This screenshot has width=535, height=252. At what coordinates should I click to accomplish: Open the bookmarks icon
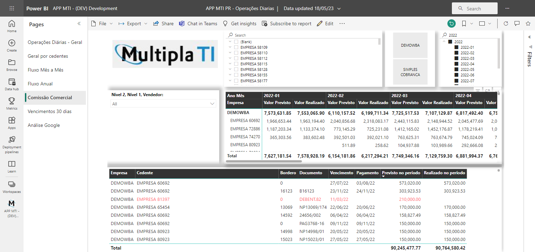pyautogui.click(x=464, y=24)
